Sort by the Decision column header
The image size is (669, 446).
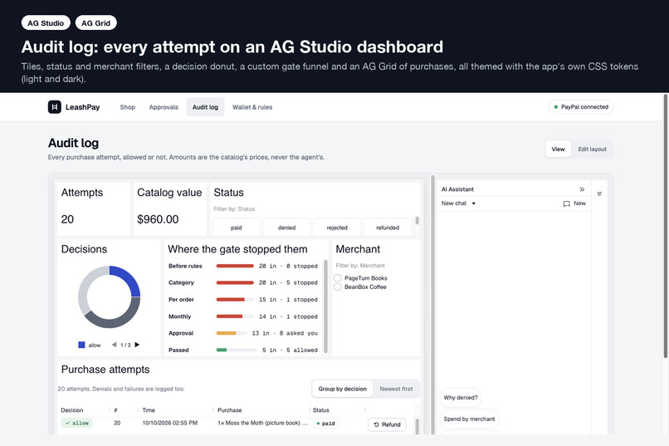click(x=72, y=410)
